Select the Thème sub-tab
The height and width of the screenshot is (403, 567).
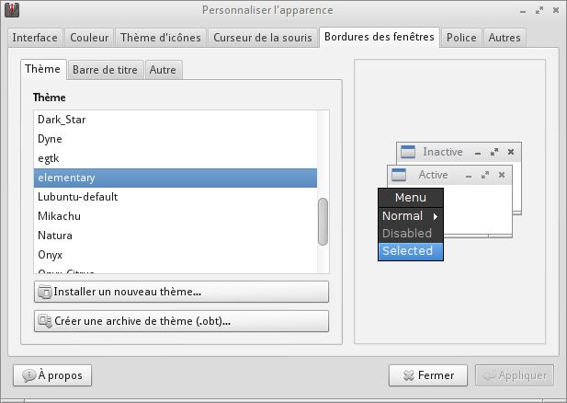[43, 69]
